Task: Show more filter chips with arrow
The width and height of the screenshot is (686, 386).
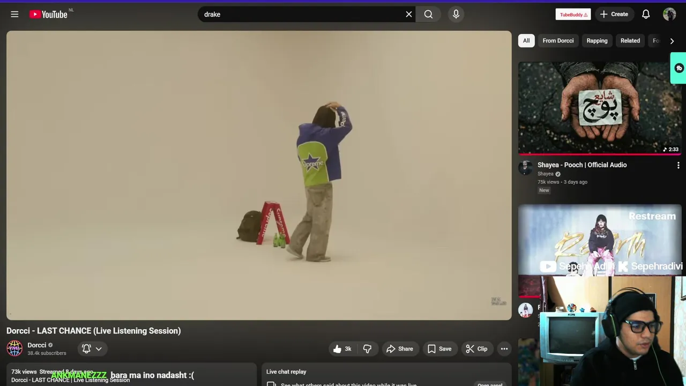Action: (x=672, y=41)
